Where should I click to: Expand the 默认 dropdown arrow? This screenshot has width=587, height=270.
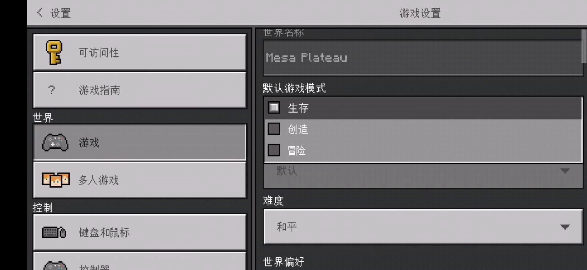[x=565, y=171]
